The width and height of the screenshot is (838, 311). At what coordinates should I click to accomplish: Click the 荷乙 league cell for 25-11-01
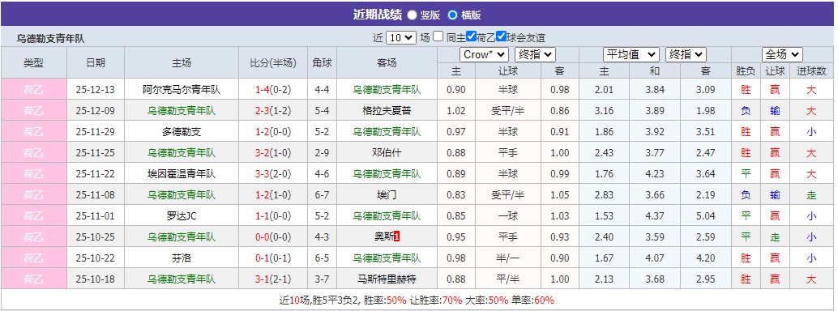[34, 216]
